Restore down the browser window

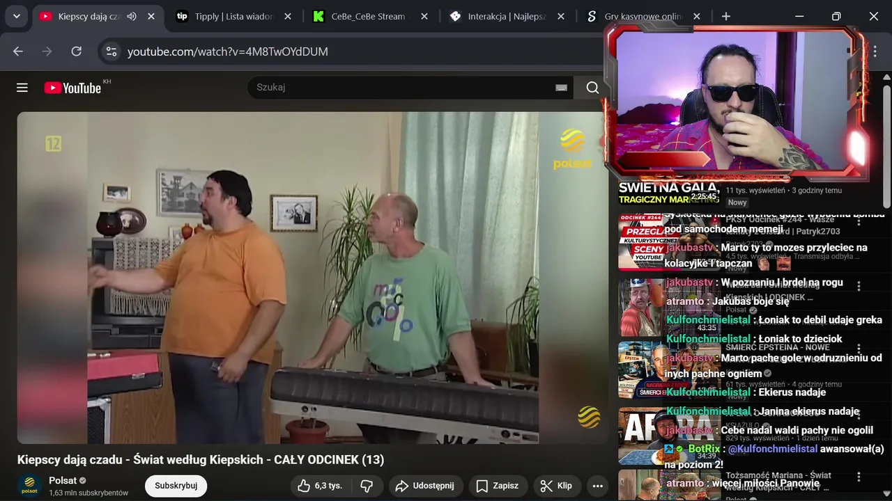(x=836, y=16)
